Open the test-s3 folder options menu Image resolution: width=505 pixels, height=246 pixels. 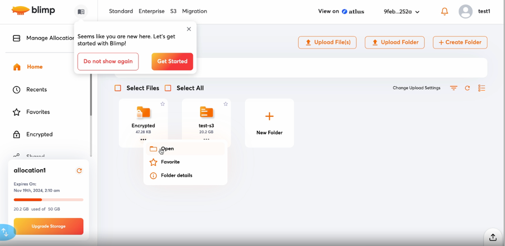click(206, 139)
